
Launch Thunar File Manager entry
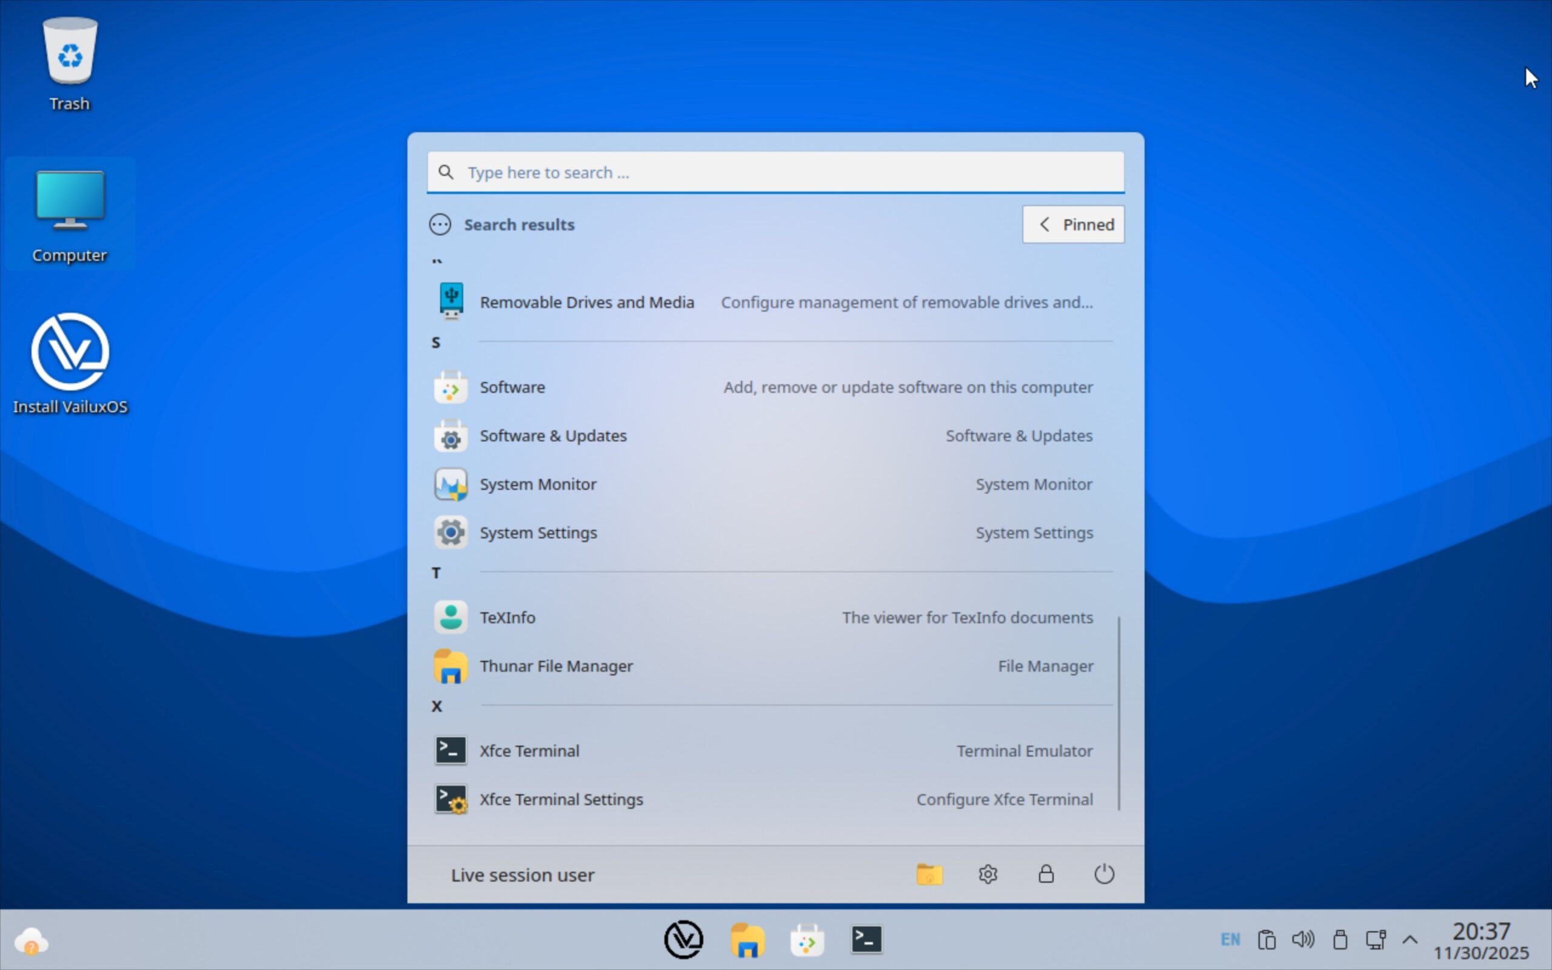point(555,666)
